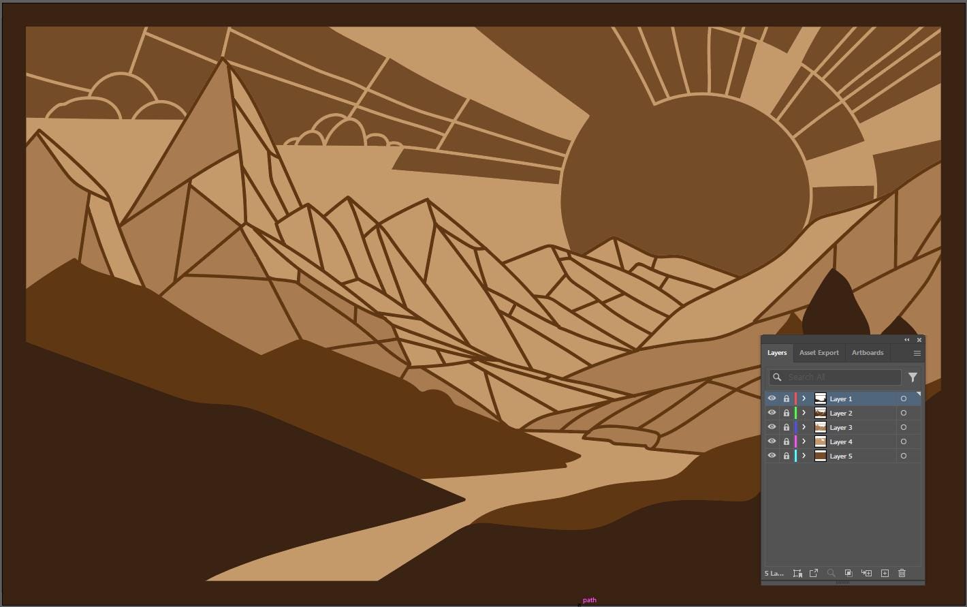
Task: Click the Export for Screens icon
Action: (x=814, y=573)
